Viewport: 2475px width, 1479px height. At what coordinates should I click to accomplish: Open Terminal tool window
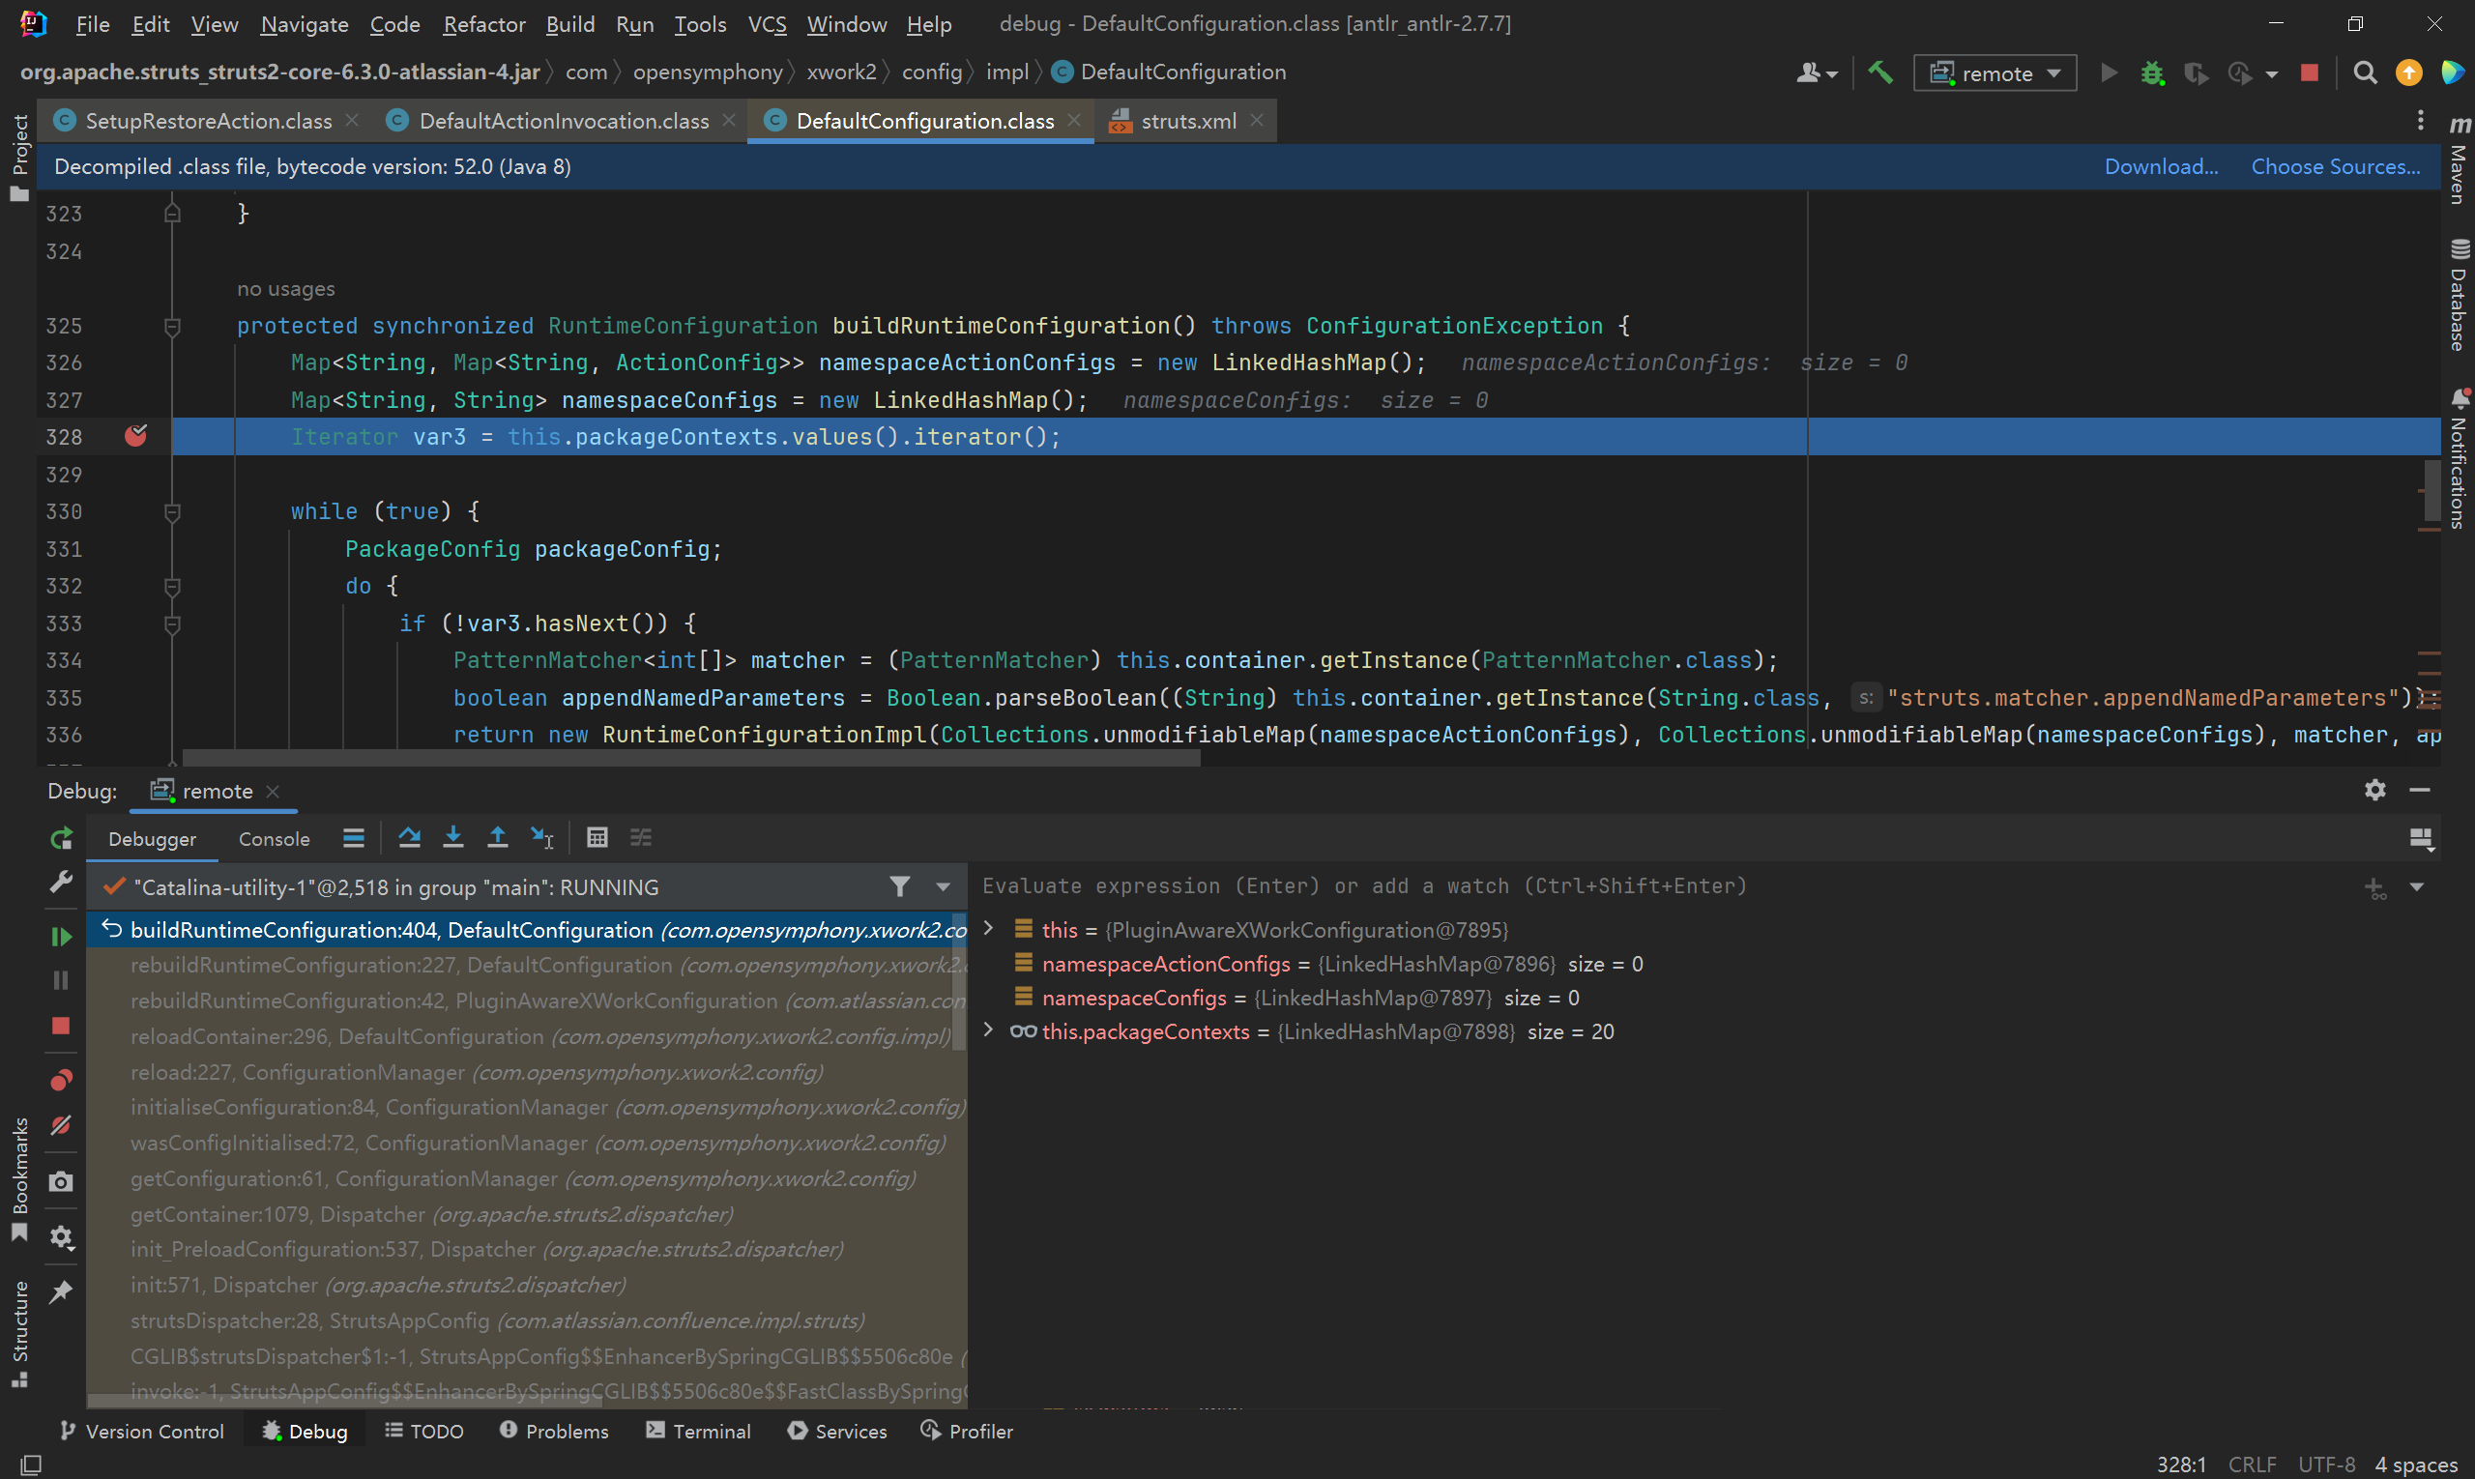[x=698, y=1432]
